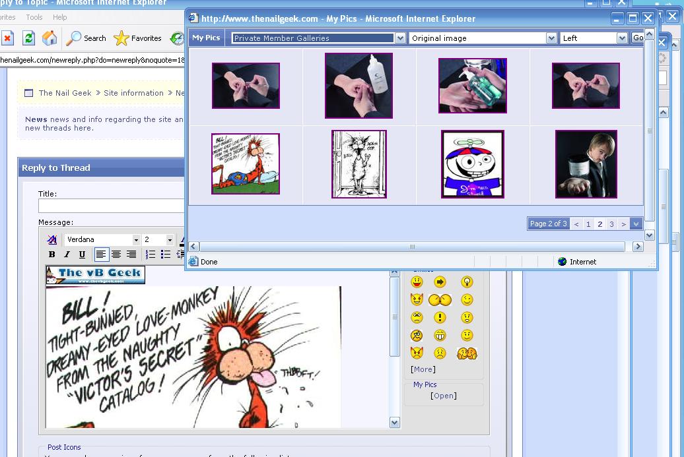This screenshot has height=457, width=684.
Task: Switch to the My Pics tab
Action: tap(206, 38)
